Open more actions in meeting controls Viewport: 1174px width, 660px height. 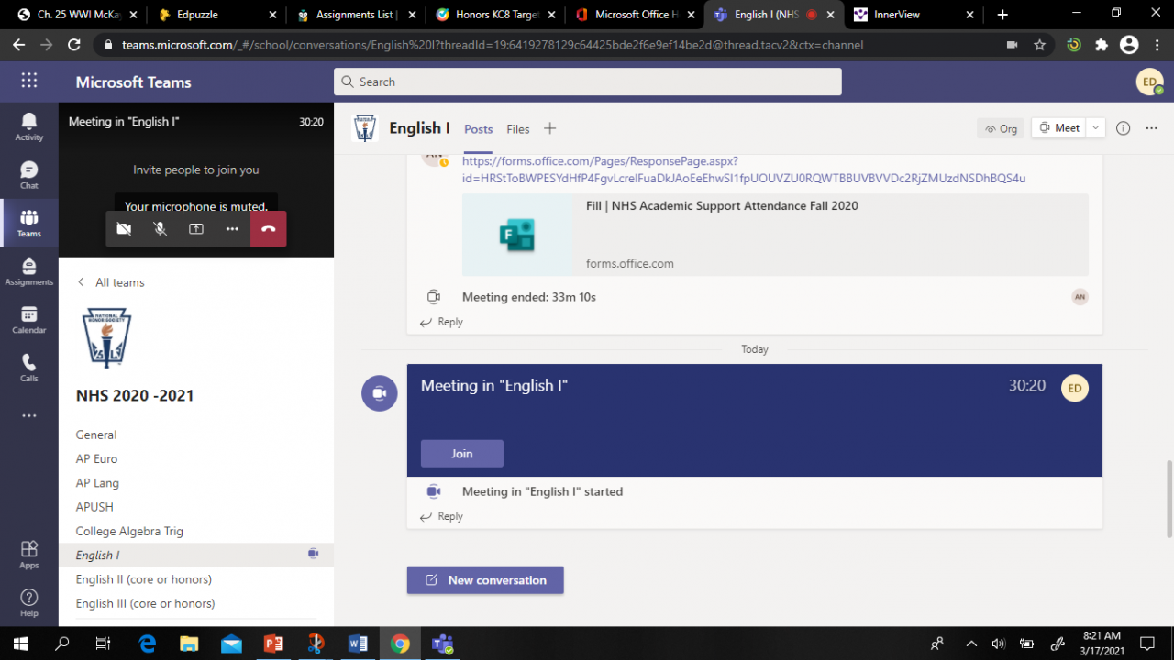coord(232,229)
